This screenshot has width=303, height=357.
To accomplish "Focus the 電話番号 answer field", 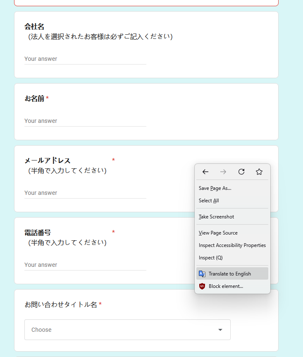I will [85, 265].
